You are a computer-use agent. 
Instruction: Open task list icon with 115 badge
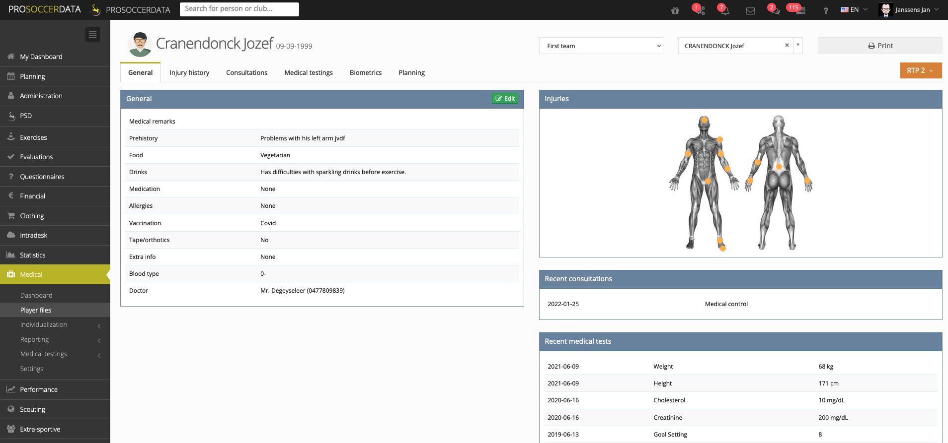pos(799,10)
